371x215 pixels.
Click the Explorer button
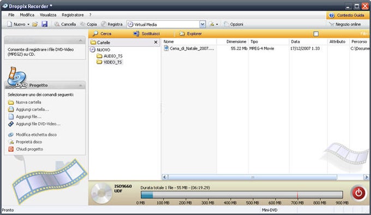coord(190,34)
